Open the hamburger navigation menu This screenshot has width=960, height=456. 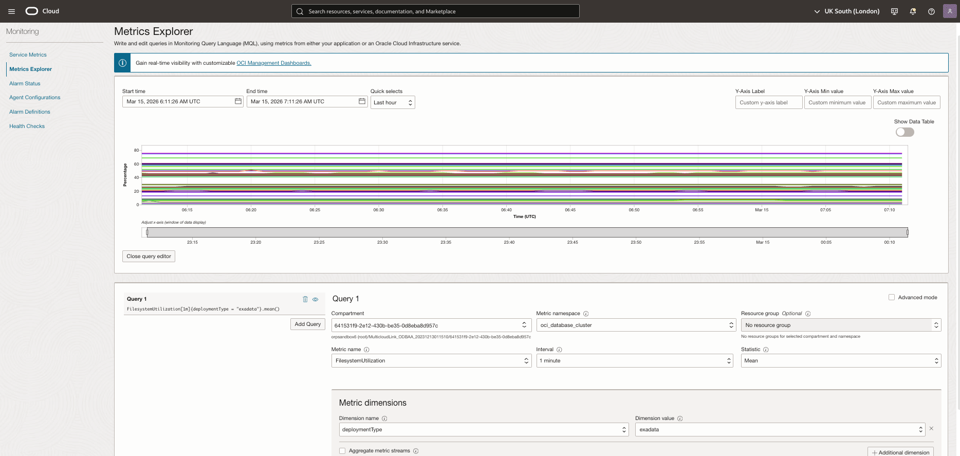[11, 11]
